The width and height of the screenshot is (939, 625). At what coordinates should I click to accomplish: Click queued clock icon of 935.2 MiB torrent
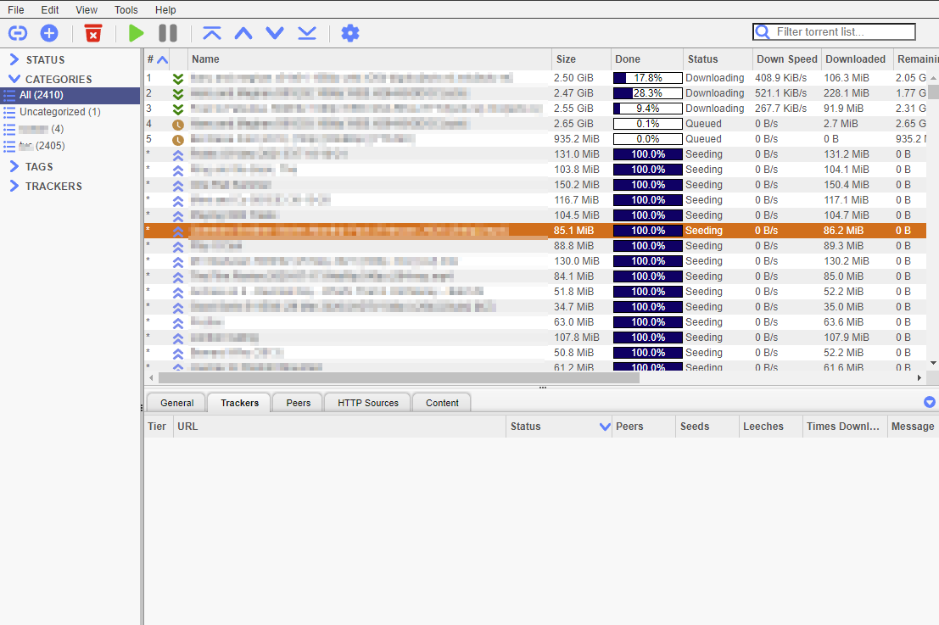coord(178,139)
